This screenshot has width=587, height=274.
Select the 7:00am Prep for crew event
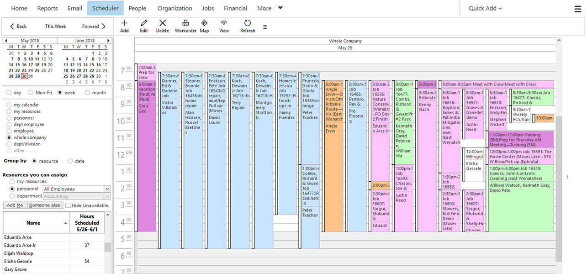(147, 72)
